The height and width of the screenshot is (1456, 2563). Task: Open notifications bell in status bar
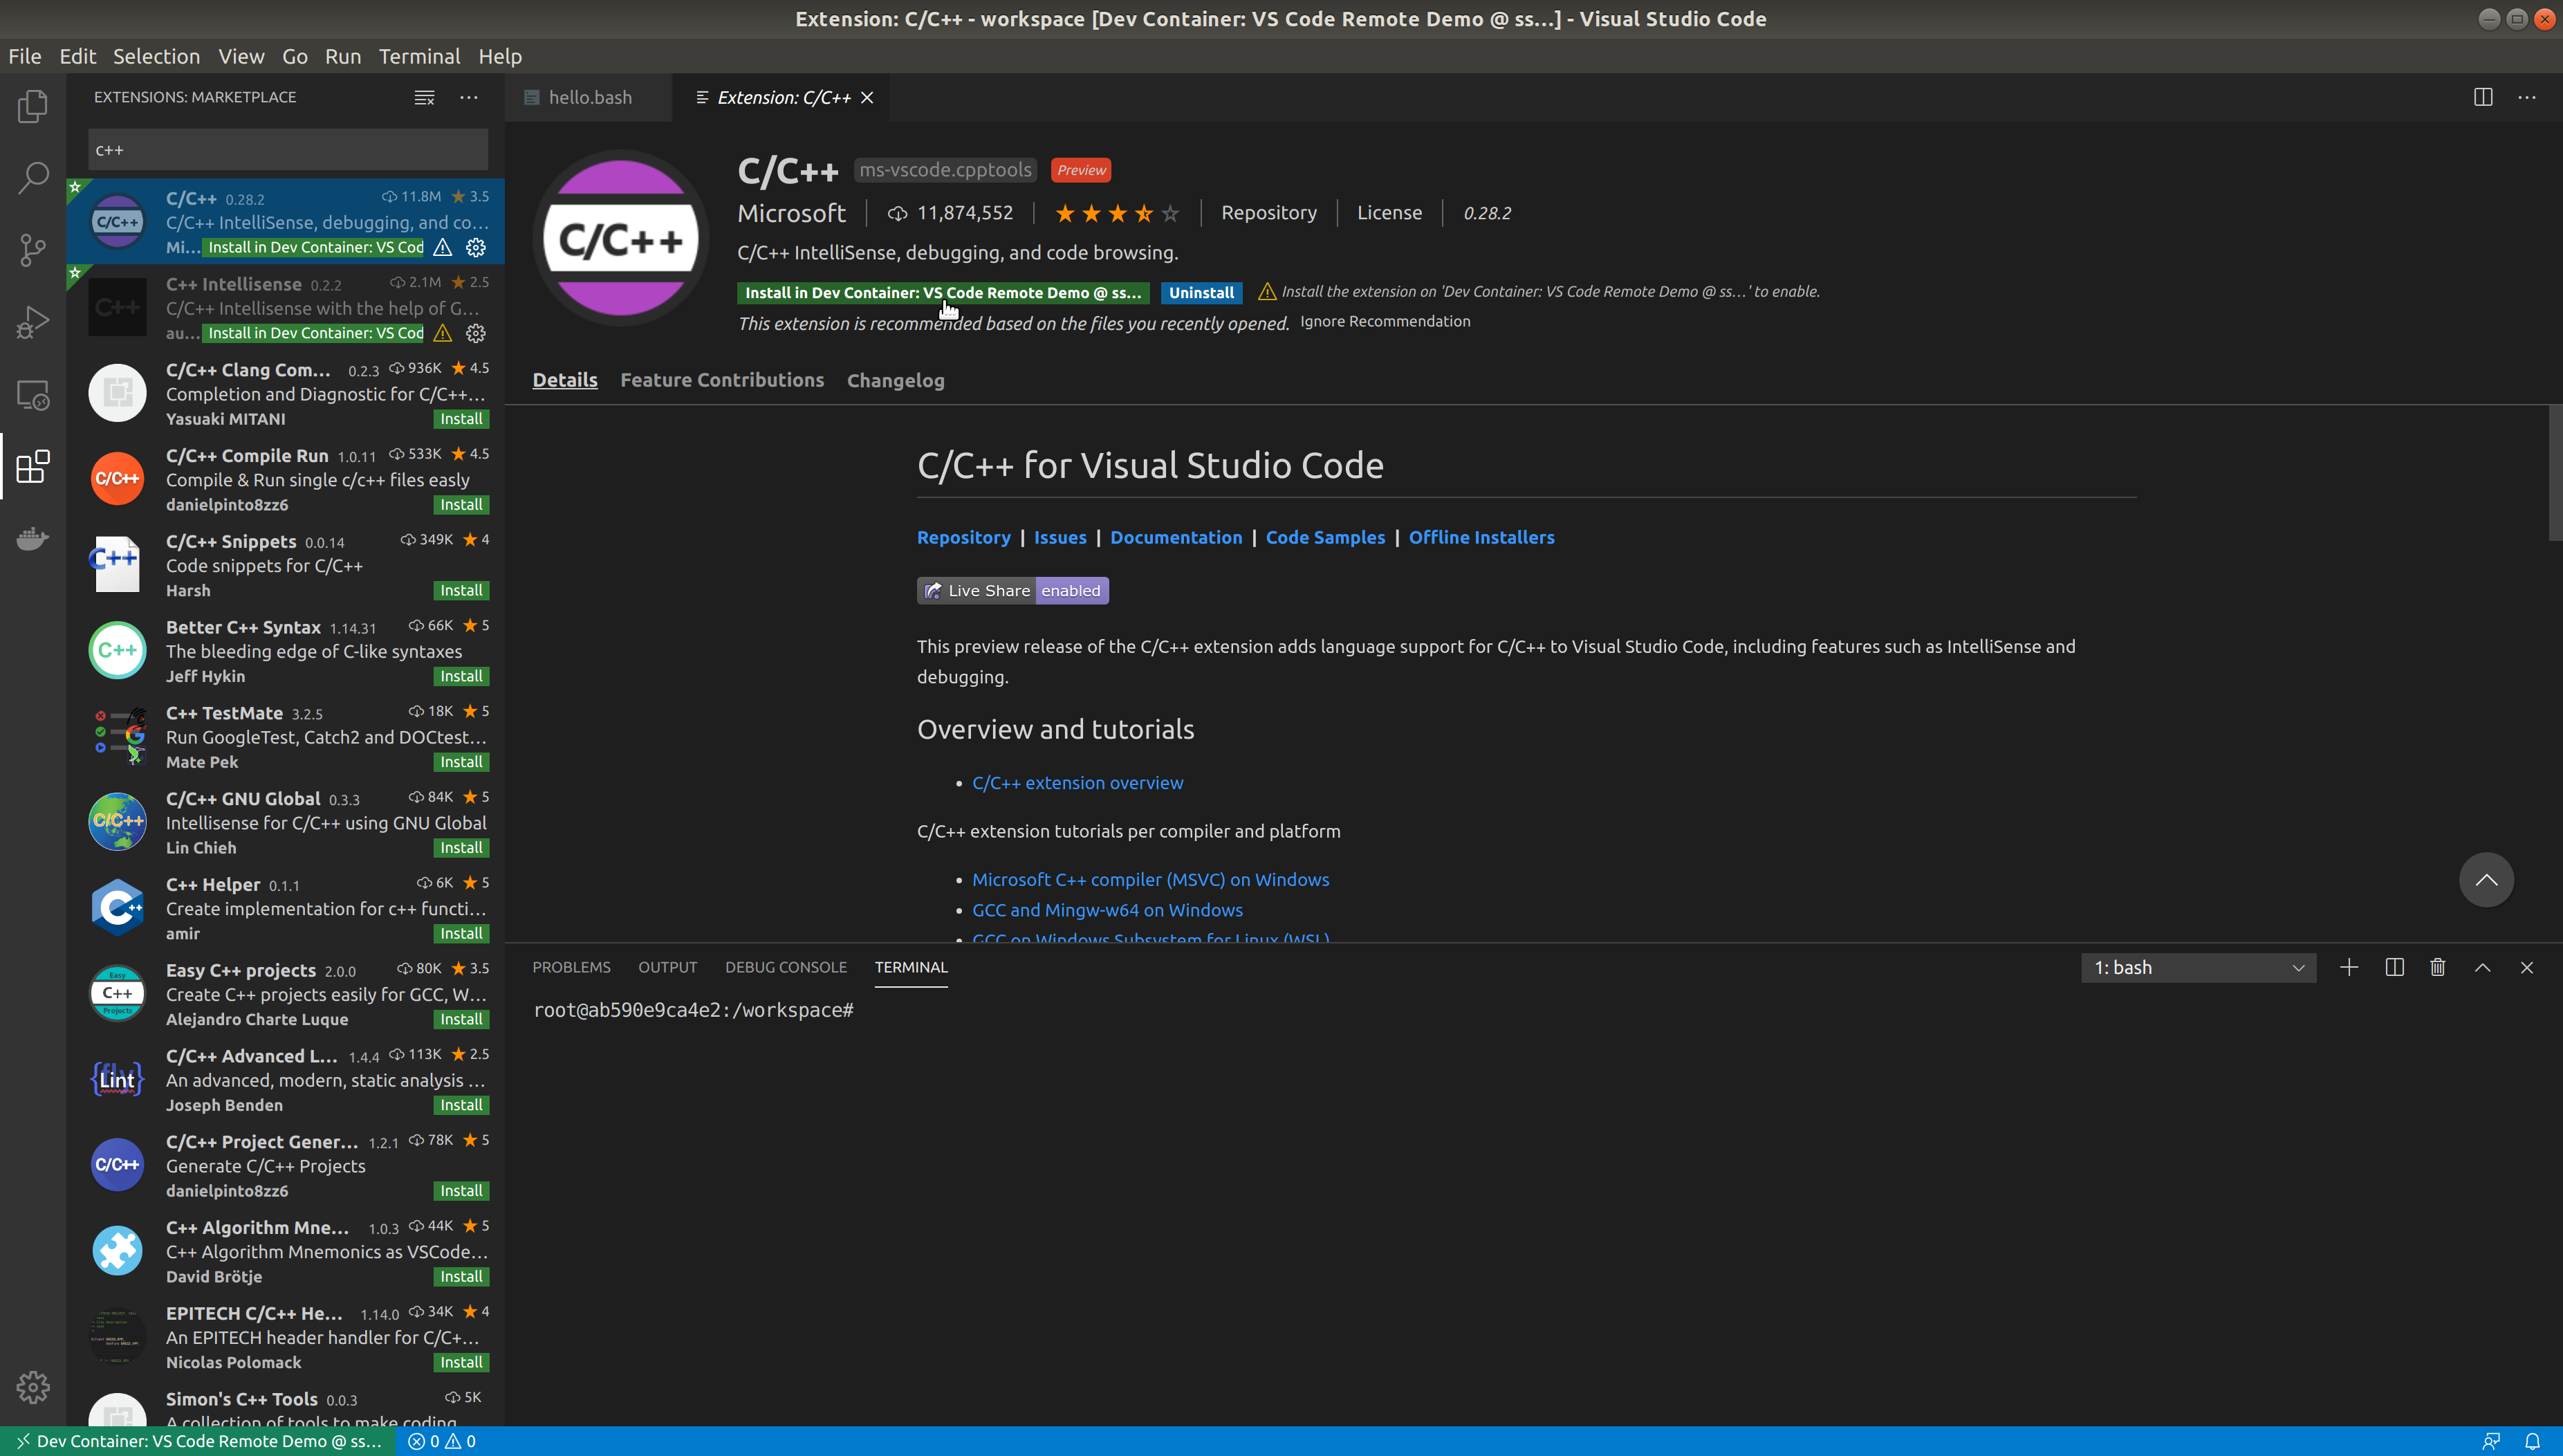click(2533, 1441)
